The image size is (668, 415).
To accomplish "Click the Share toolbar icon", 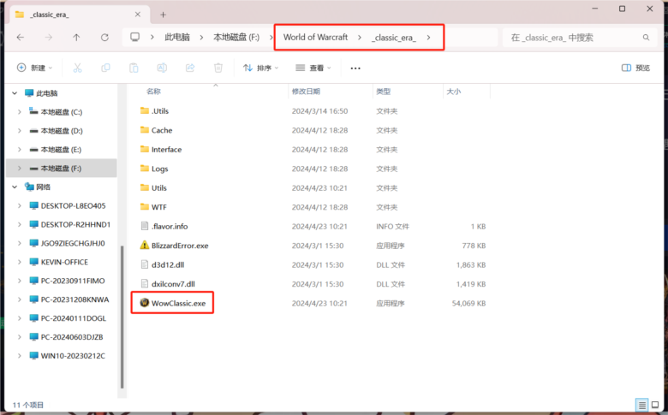I will click(190, 68).
